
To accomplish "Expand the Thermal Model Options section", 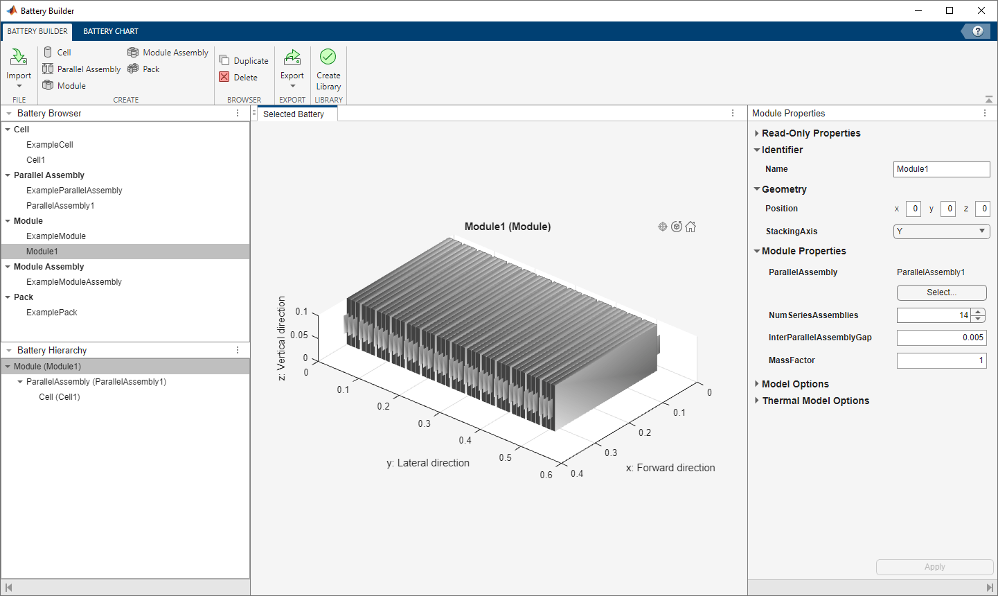I will [757, 401].
